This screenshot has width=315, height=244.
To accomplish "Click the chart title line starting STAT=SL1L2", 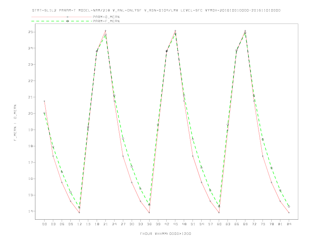I will coord(156,10).
